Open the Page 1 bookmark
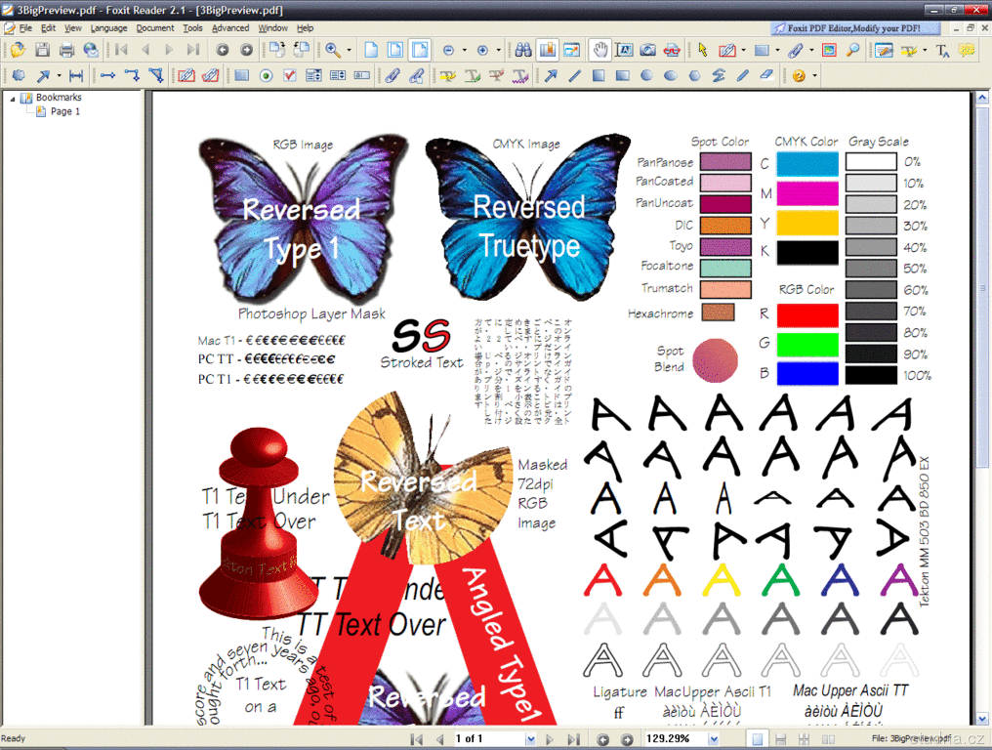 65,111
